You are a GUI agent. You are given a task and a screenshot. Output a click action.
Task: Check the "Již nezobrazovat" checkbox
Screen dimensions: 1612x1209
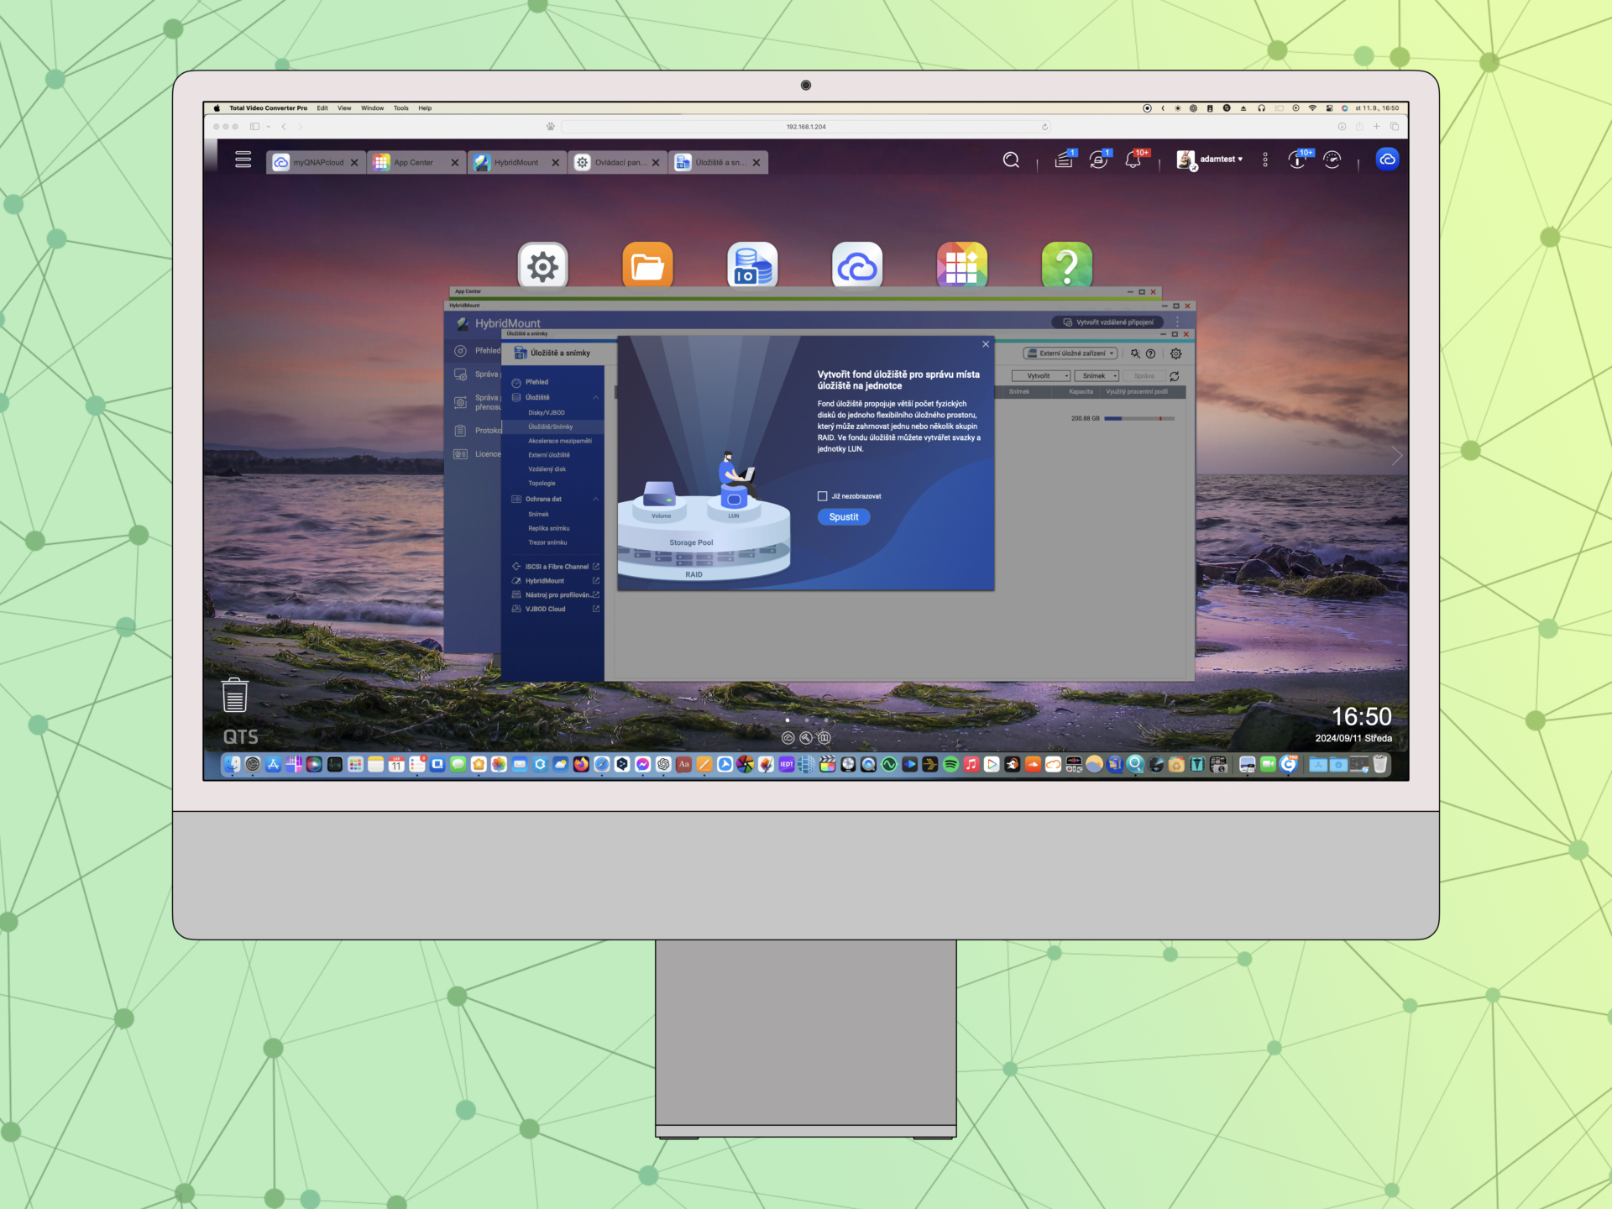pyautogui.click(x=822, y=496)
